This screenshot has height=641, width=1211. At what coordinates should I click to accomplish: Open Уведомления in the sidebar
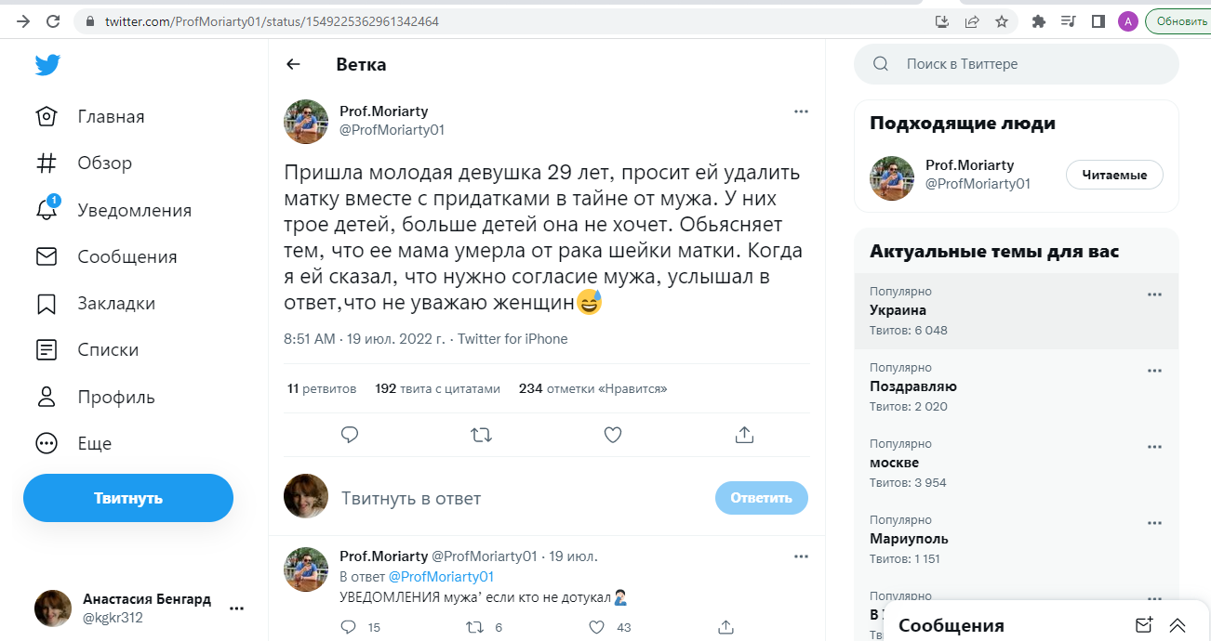[134, 210]
